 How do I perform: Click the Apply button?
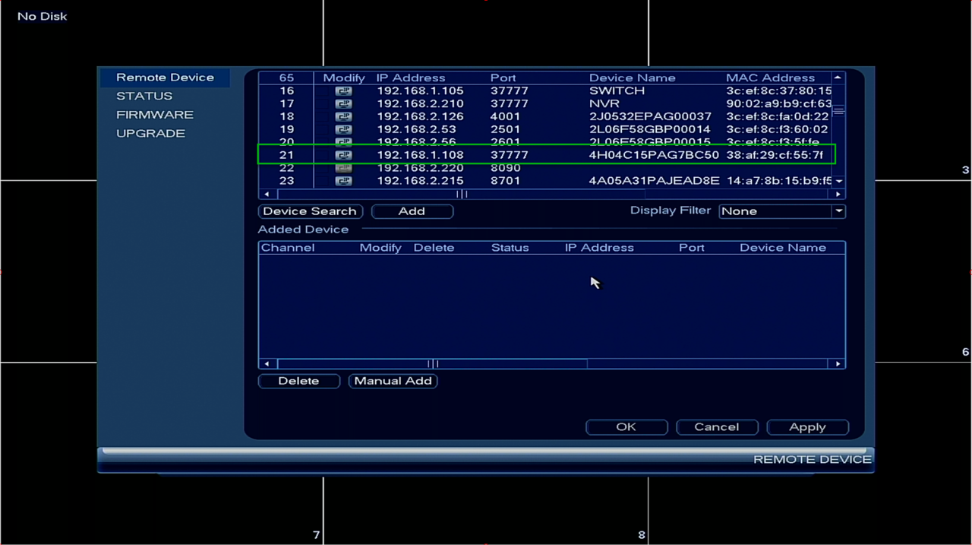(x=807, y=427)
